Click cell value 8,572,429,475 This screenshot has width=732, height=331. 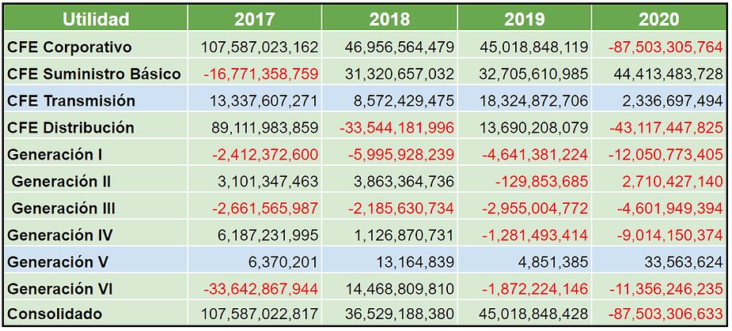[x=404, y=101]
